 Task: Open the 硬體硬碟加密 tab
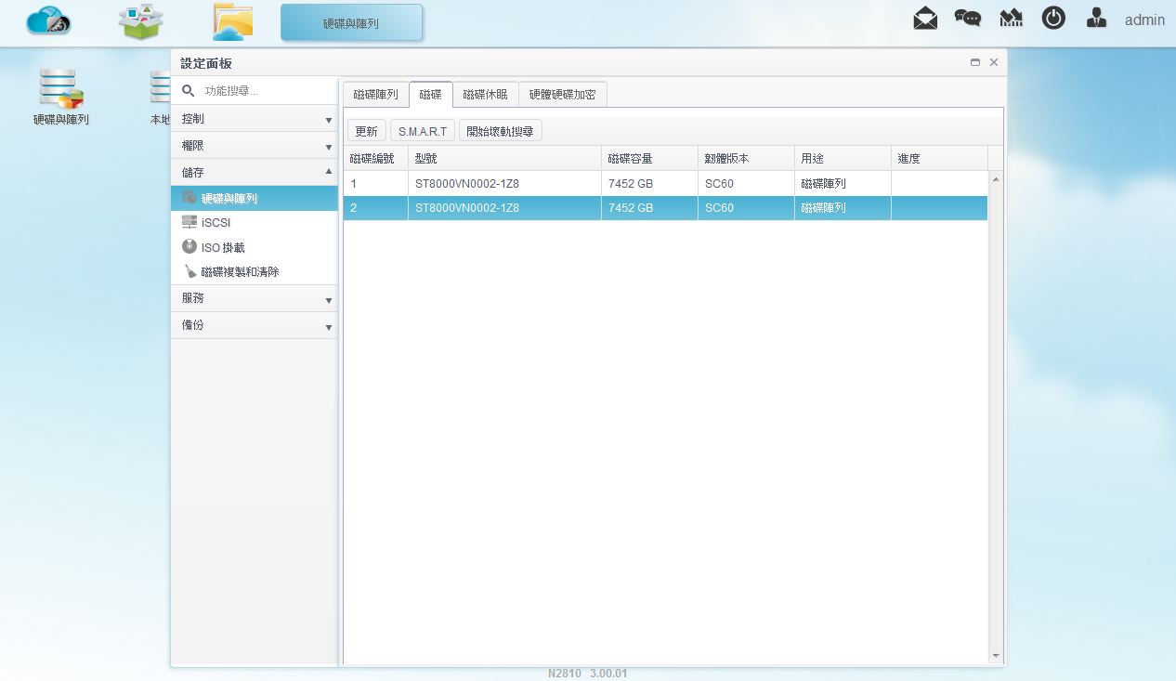click(x=563, y=95)
